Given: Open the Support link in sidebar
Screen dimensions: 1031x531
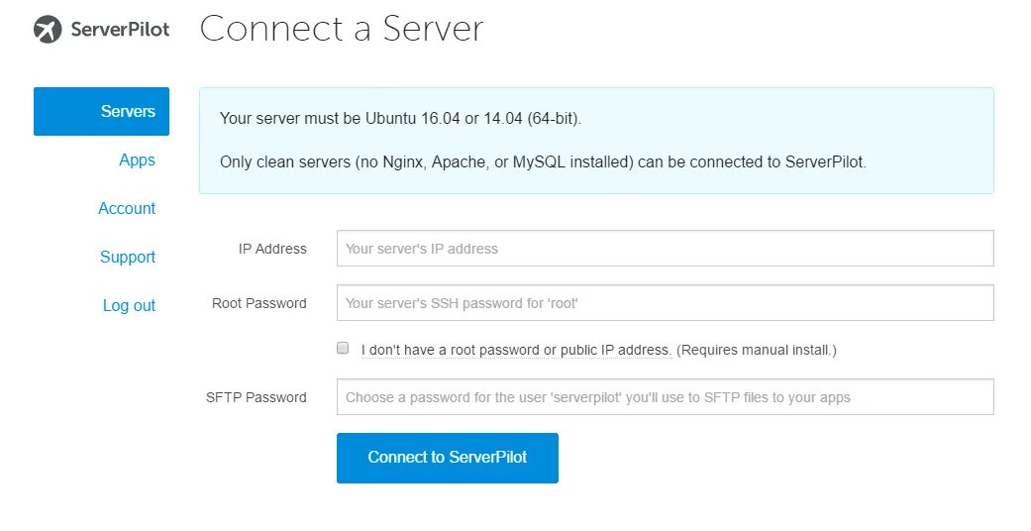Looking at the screenshot, I should [128, 257].
